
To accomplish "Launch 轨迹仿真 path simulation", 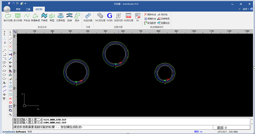I will (x=88, y=17).
